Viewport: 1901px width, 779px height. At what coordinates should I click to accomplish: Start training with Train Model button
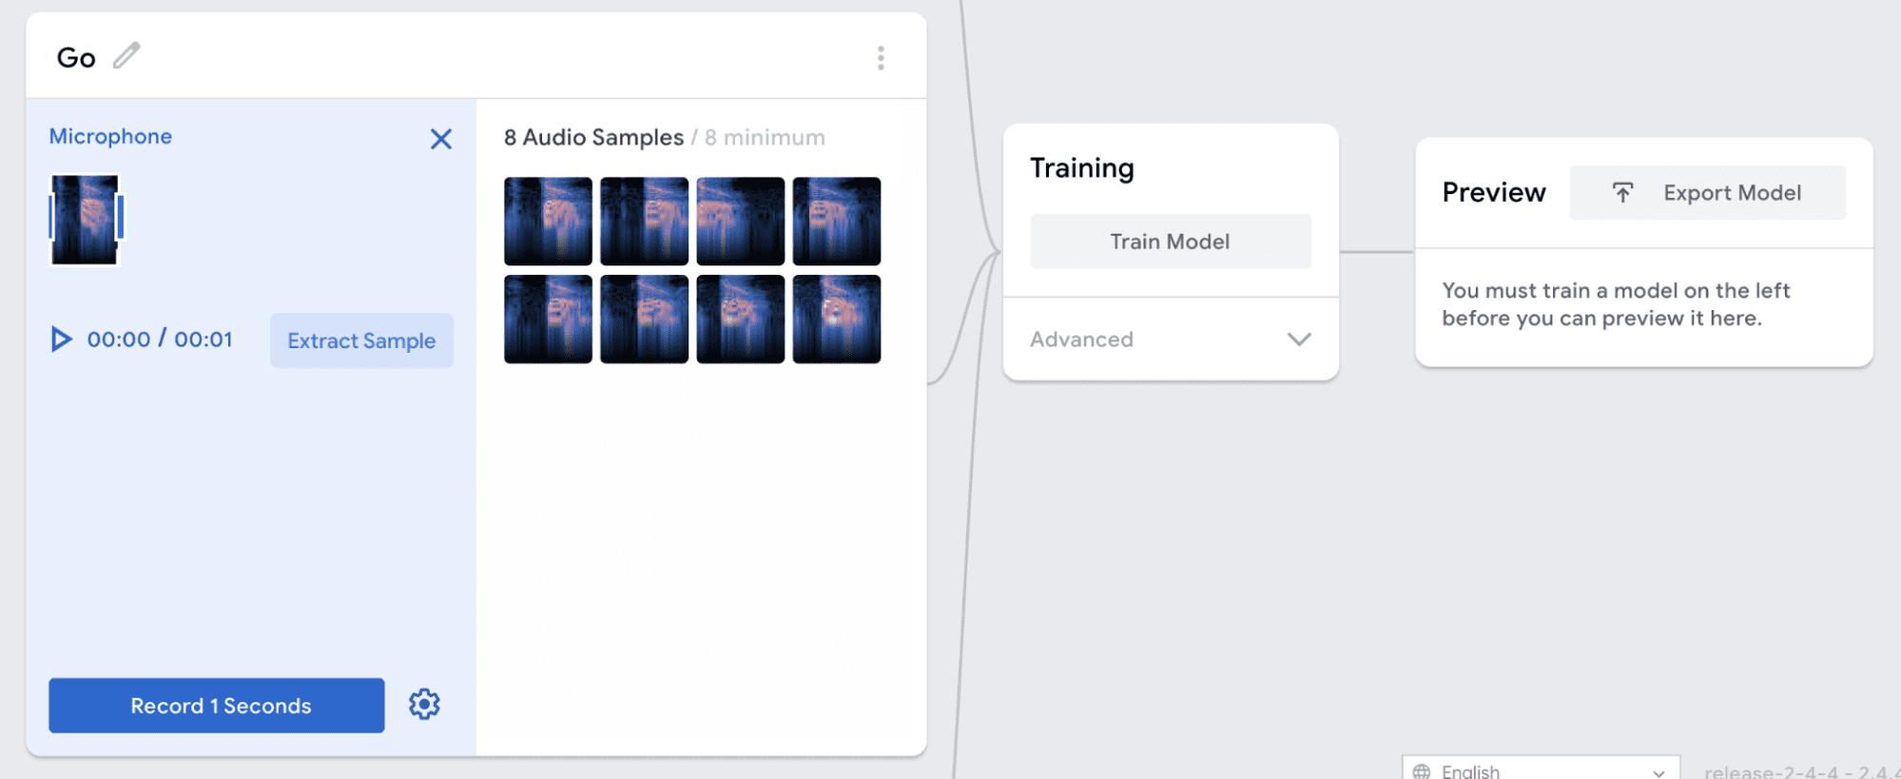[x=1170, y=242]
